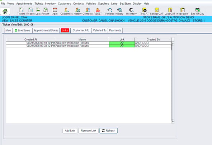Switch to the Appointments/Status tab
Image resolution: width=212 pixels, height=145 pixels.
pos(46,30)
